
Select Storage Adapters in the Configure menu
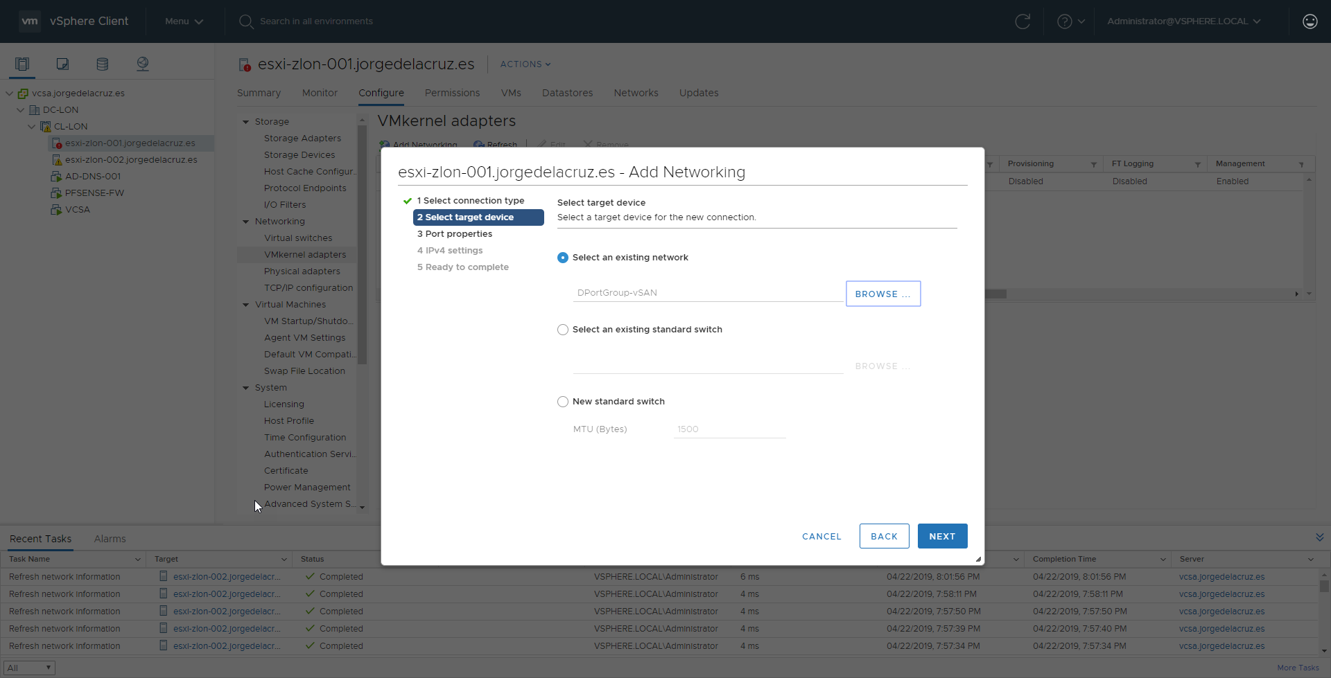click(x=302, y=139)
